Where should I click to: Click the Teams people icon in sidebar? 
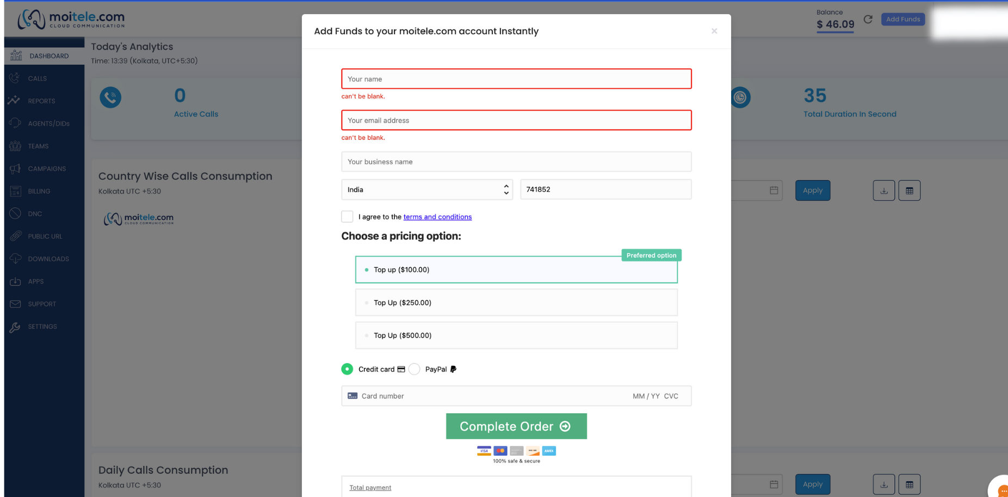[x=15, y=146]
